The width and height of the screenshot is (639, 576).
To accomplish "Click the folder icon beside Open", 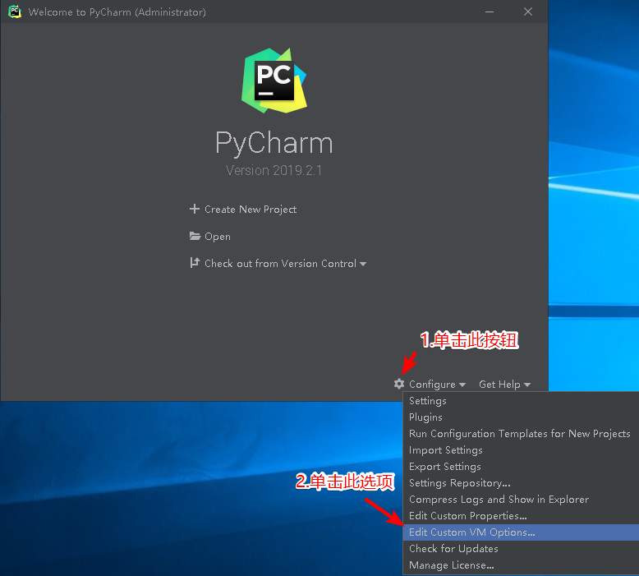I will (x=195, y=236).
